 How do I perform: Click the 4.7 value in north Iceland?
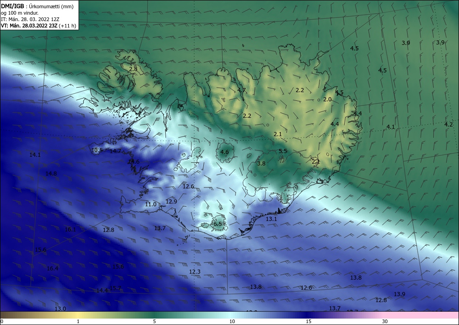[x=241, y=90]
